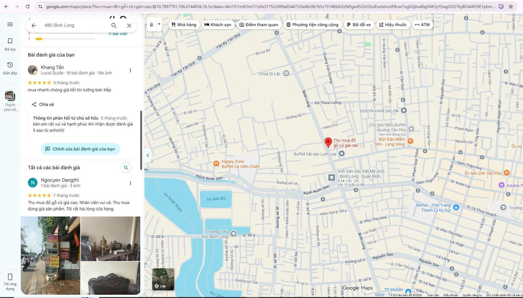Open Tải ứng dụng get app
The height and width of the screenshot is (298, 523).
[10, 282]
